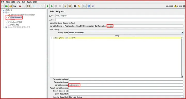
Task: Toggle the expander beside Jmeter向数据库批量插入数据
Action: pos(4,27)
